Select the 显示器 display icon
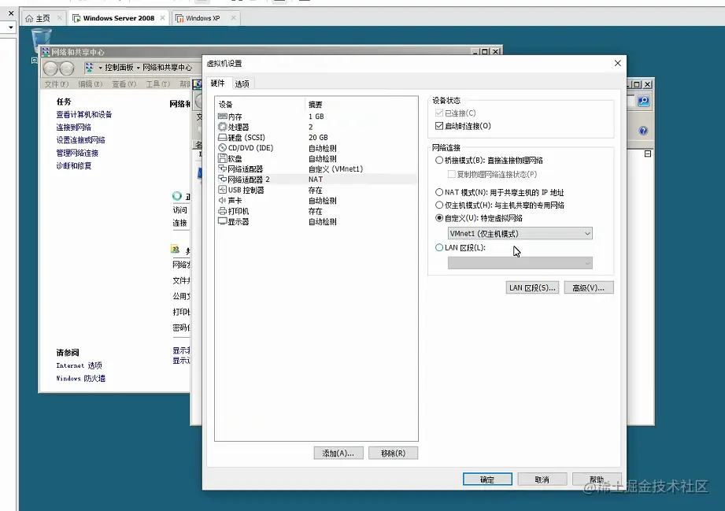 [x=223, y=221]
